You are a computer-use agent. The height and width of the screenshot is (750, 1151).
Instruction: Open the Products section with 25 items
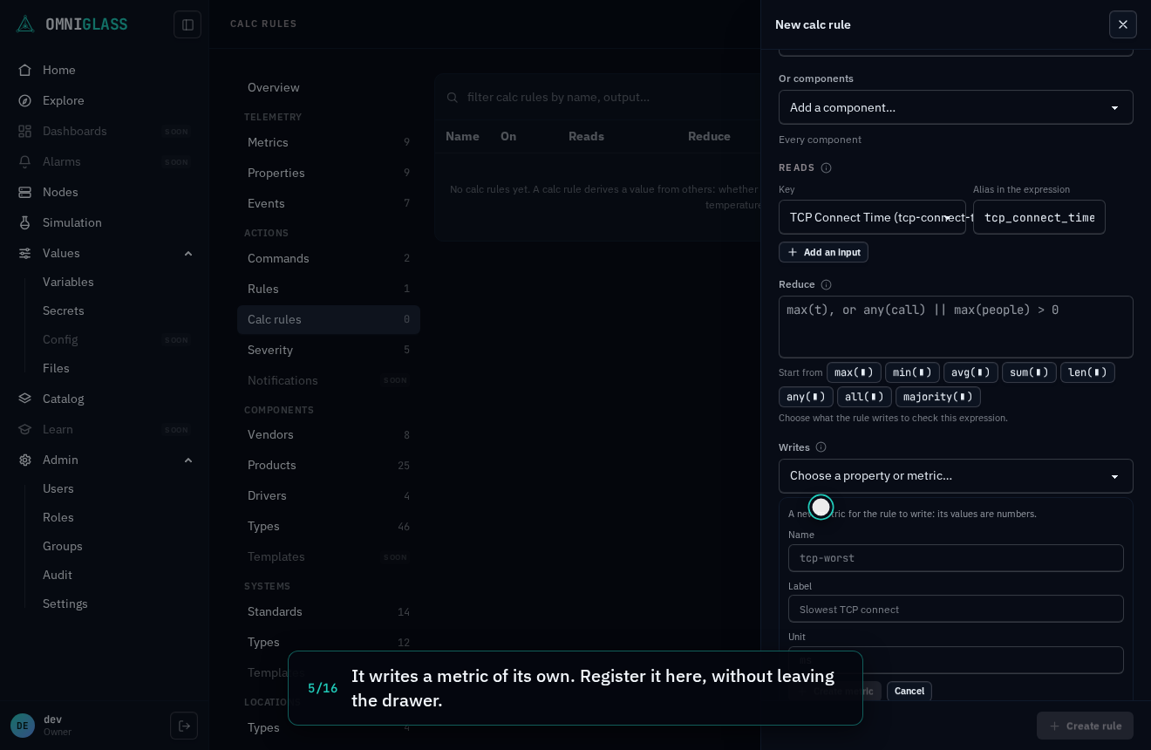click(329, 465)
